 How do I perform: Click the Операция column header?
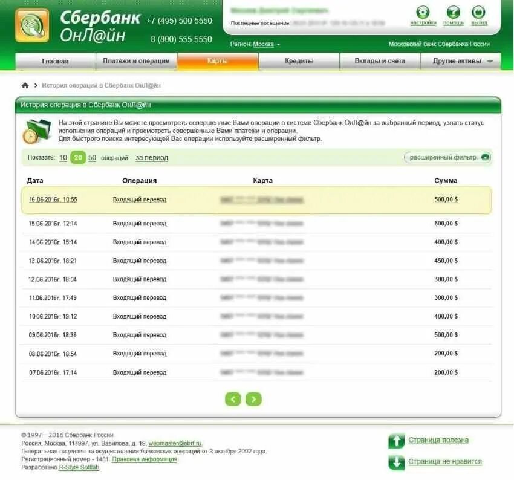(139, 181)
